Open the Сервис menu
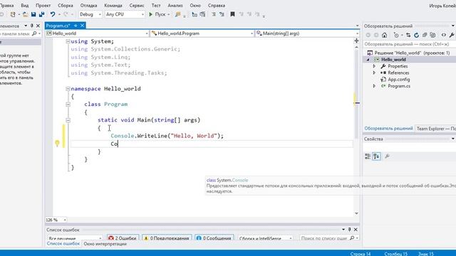Screen dimensions: 456x256 [136, 5]
